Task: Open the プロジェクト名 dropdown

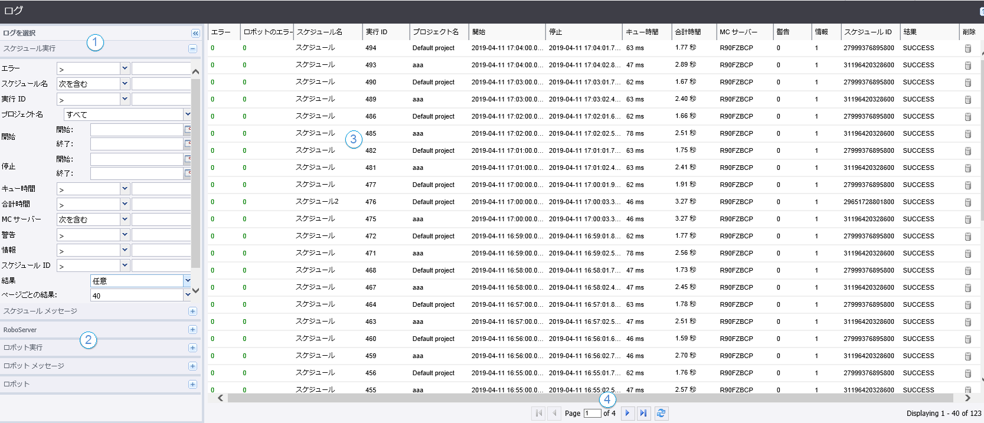Action: pyautogui.click(x=187, y=114)
